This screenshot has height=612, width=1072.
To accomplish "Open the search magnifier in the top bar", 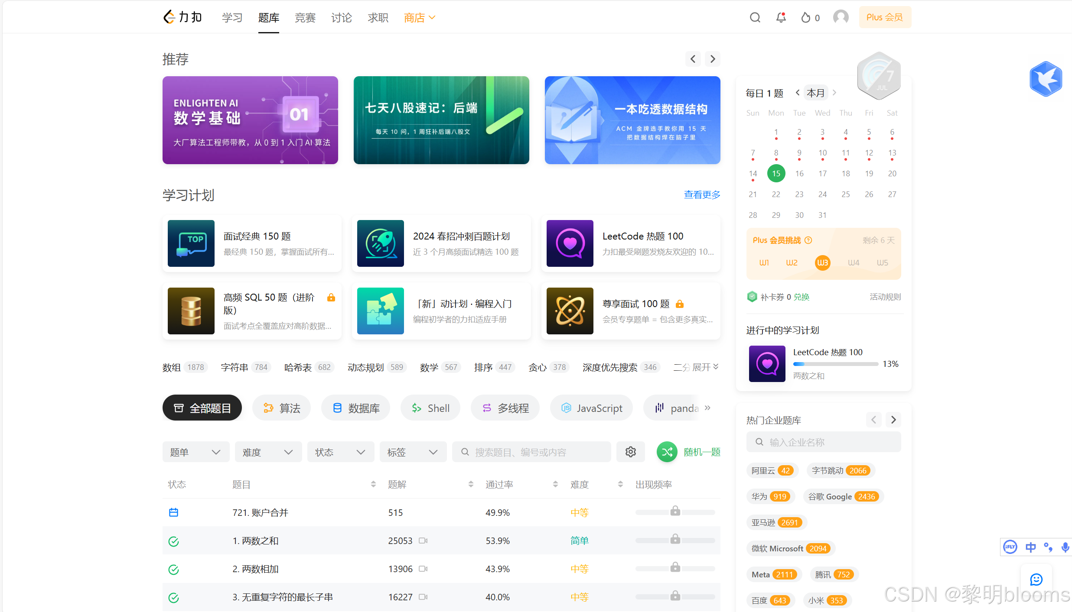I will point(755,17).
